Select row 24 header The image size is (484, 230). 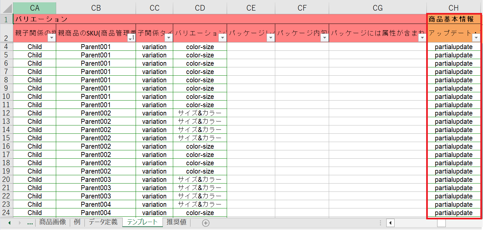6,213
